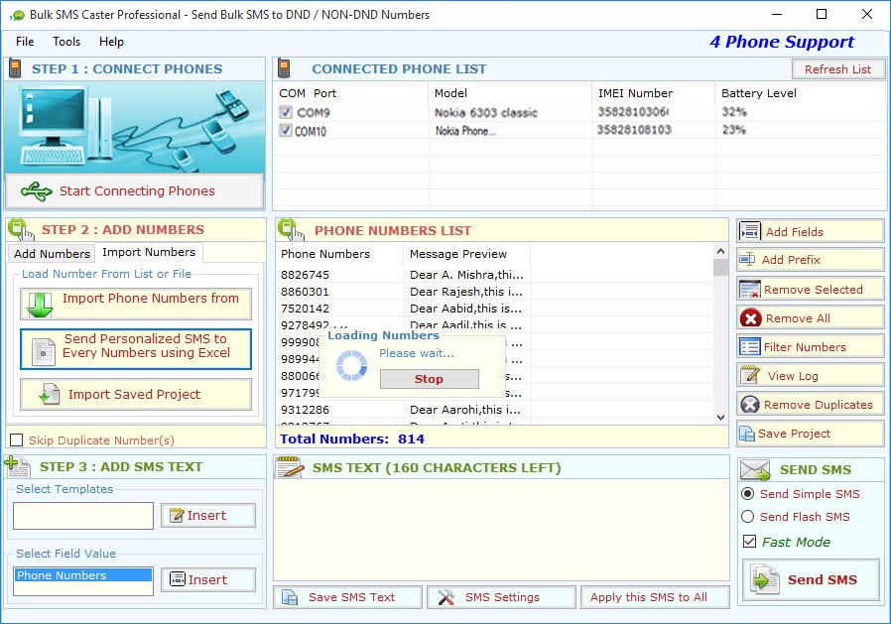Image resolution: width=891 pixels, height=624 pixels.
Task: Click the Nokia 6303 classic model cell
Action: pos(486,112)
